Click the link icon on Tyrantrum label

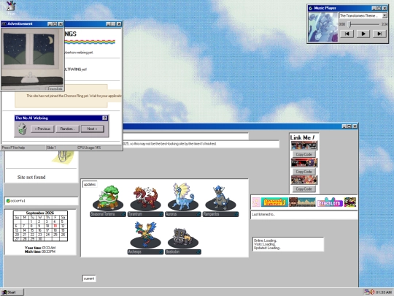[161, 214]
